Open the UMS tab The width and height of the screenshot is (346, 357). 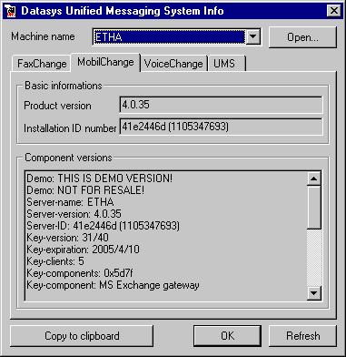[x=226, y=64]
